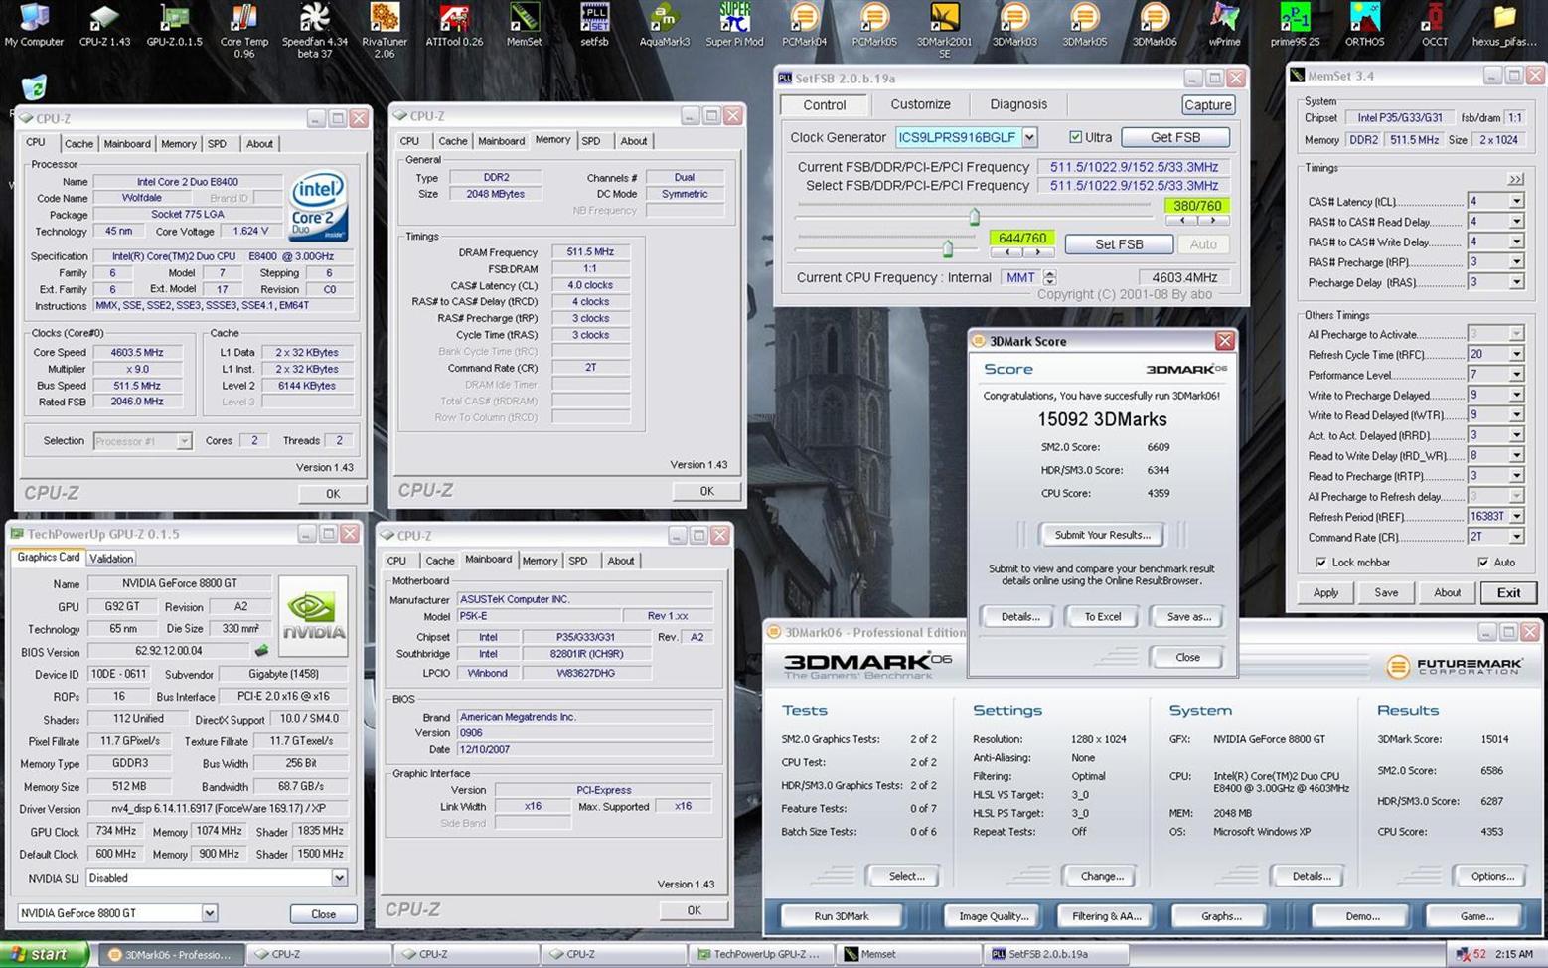Open Cache tab in the CPU-Z processor window
This screenshot has width=1548, height=968.
(78, 143)
